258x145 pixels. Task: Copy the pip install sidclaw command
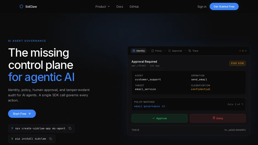(x=50, y=139)
